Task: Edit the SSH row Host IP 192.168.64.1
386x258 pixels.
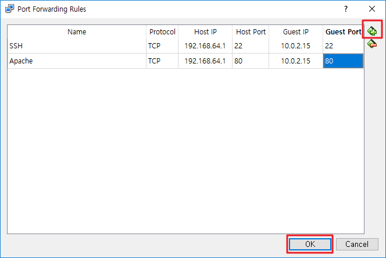Action: click(205, 46)
